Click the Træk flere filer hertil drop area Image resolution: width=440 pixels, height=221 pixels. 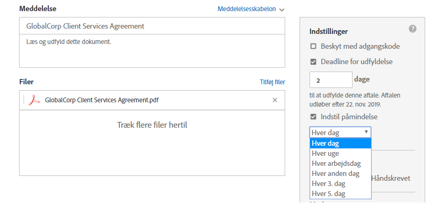tap(152, 125)
